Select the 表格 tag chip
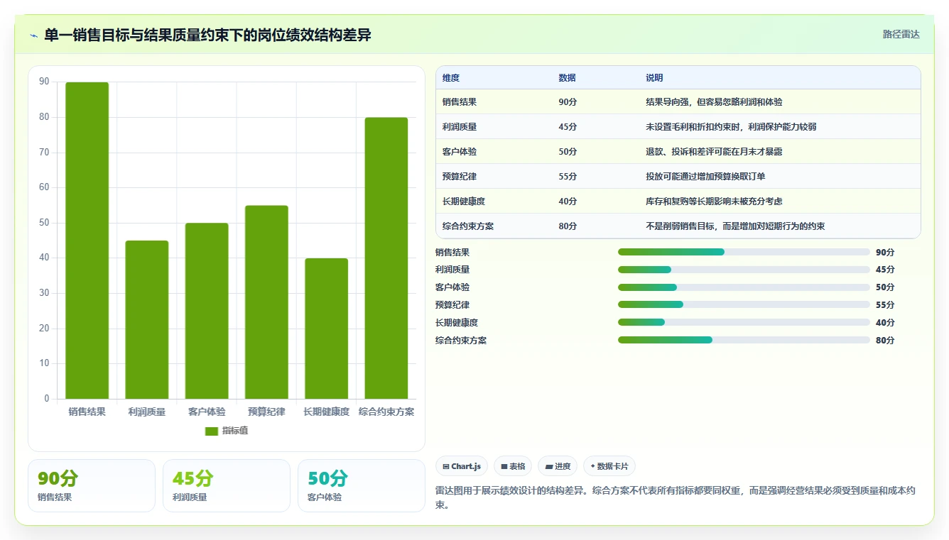This screenshot has width=949, height=540. point(513,466)
